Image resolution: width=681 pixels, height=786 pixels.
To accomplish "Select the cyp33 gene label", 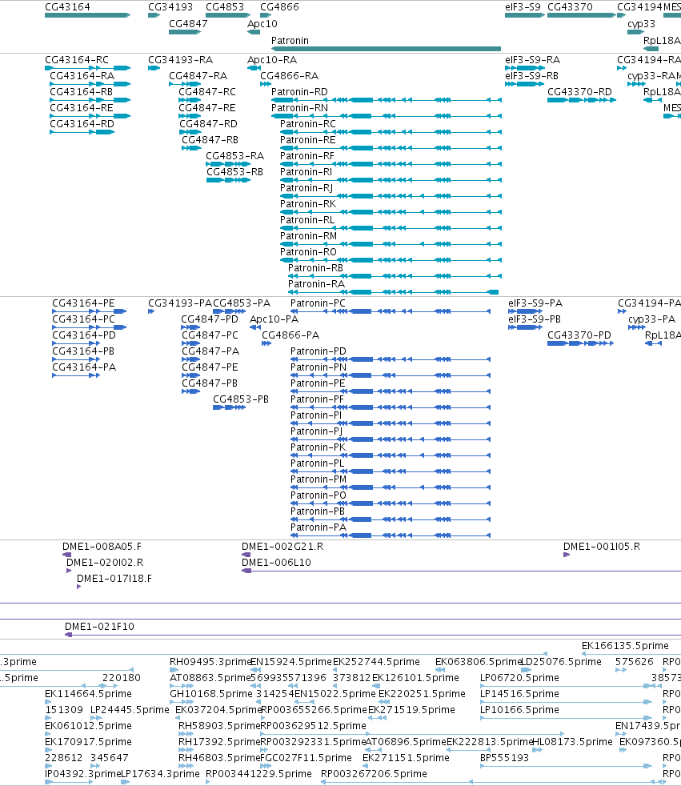I will pos(642,23).
